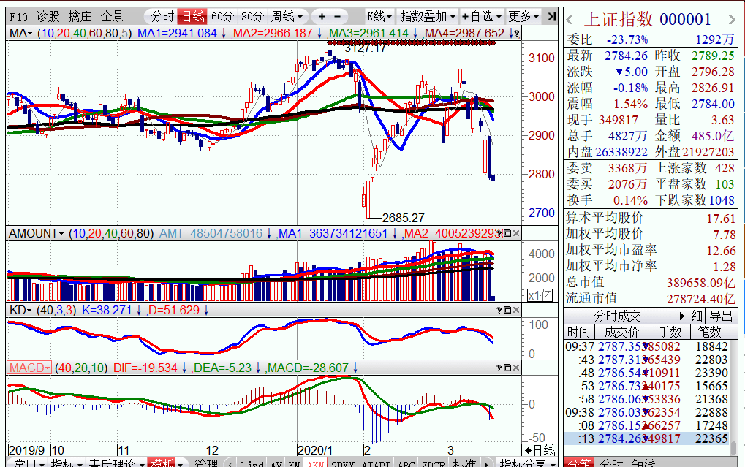Open help for the AMOUNT panel
745x467 pixels.
click(x=499, y=233)
